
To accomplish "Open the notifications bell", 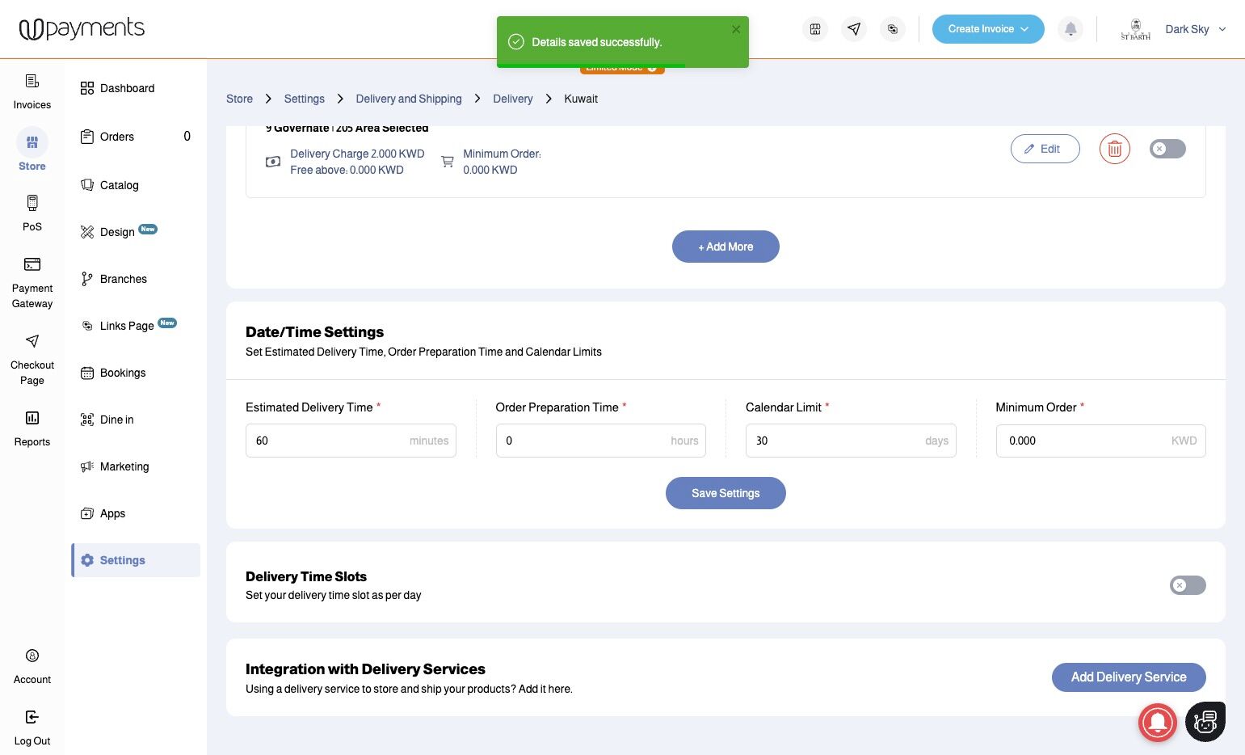I will pyautogui.click(x=1070, y=29).
